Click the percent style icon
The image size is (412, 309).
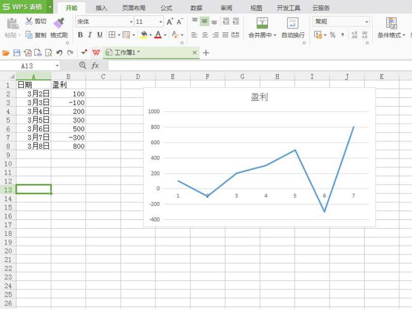coord(333,35)
